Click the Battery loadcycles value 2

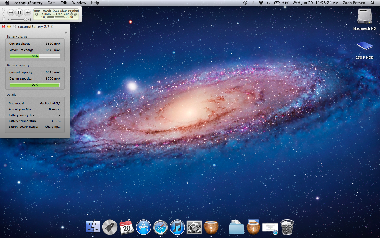(x=60, y=115)
